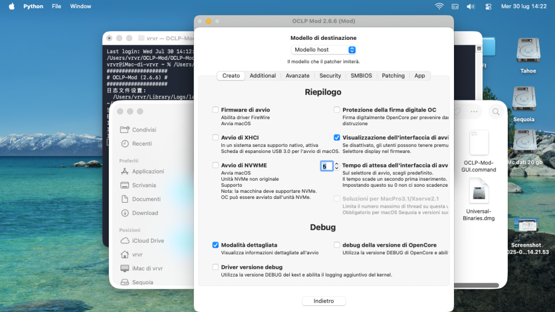Image resolution: width=555 pixels, height=312 pixels.
Task: Select the Screenshot file on desktop
Action: (x=526, y=226)
